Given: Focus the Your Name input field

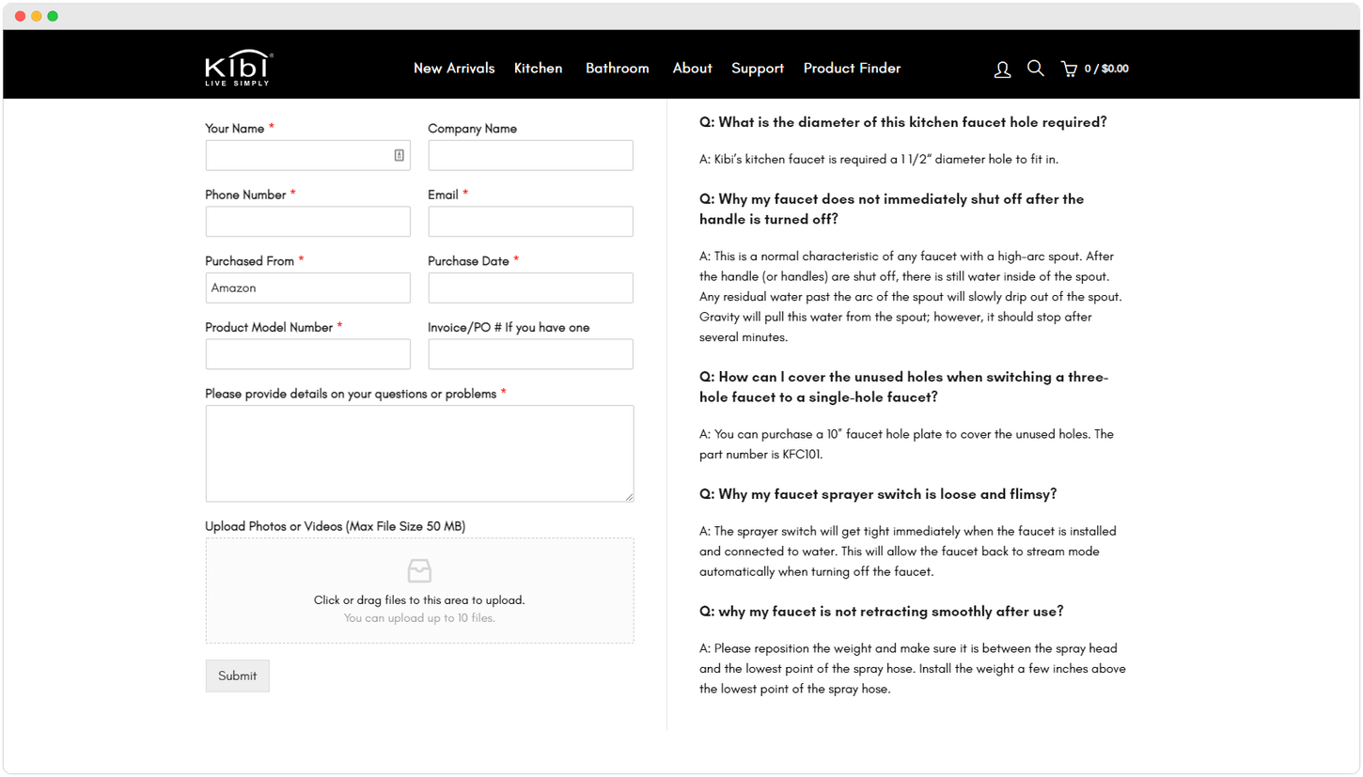Looking at the screenshot, I should click(x=308, y=155).
